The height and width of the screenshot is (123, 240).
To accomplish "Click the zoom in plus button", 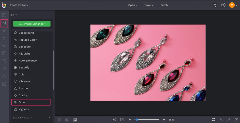I will [164, 120].
